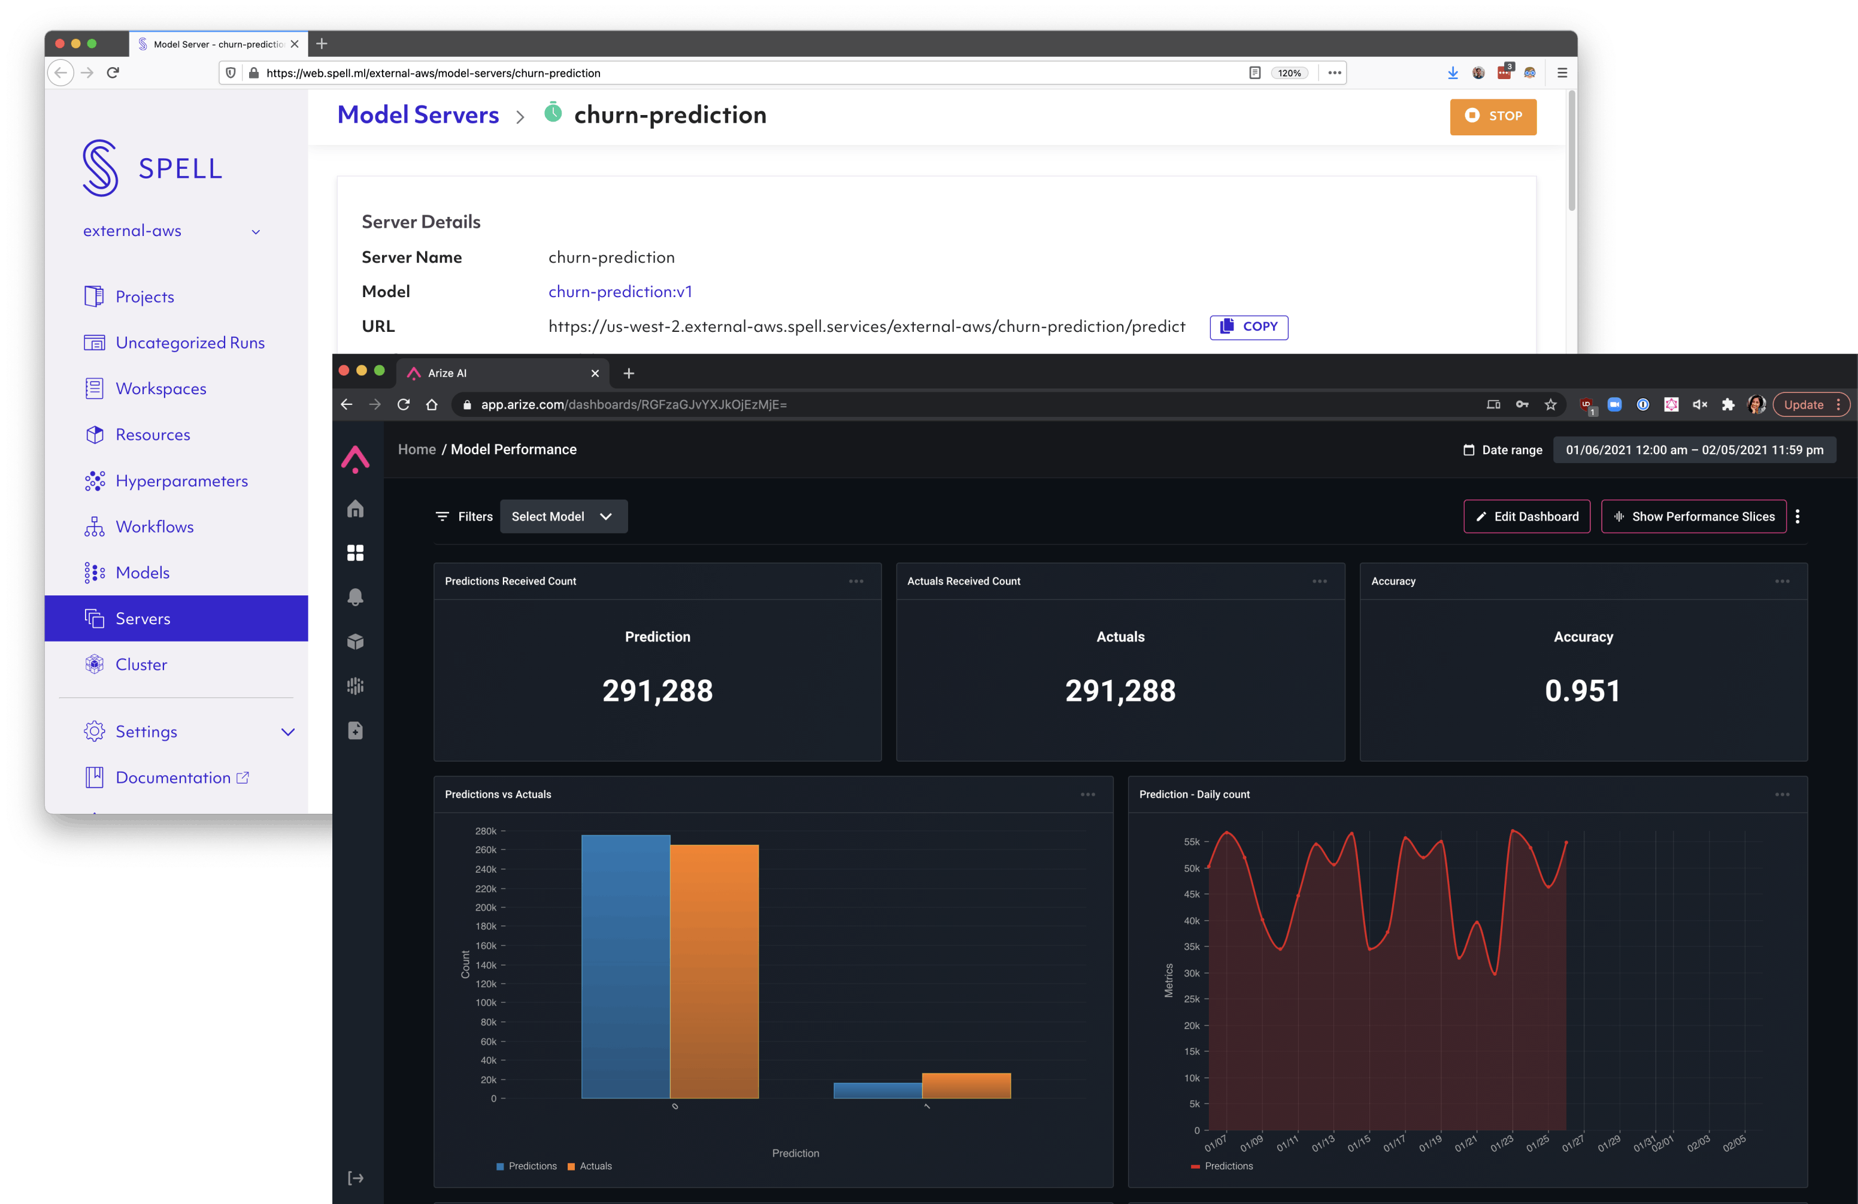Open the Chrome Update menu button
1858x1204 pixels.
(x=1812, y=404)
